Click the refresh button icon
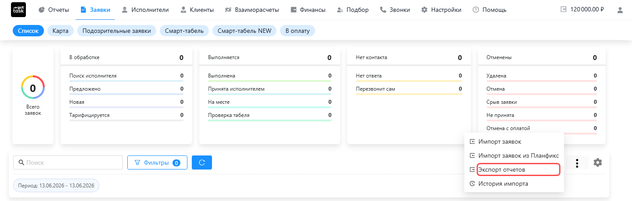632x201 pixels. coord(202,162)
